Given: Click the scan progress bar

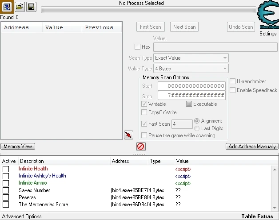Looking at the screenshot, I should (148, 10).
